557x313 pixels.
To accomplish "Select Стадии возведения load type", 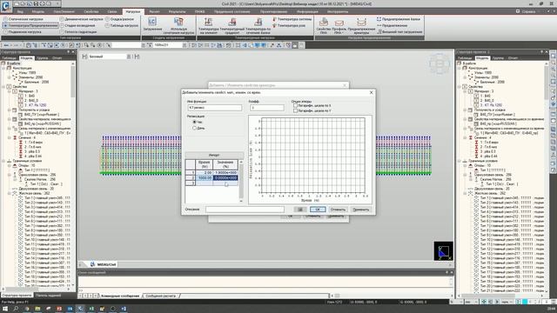I will point(77,25).
